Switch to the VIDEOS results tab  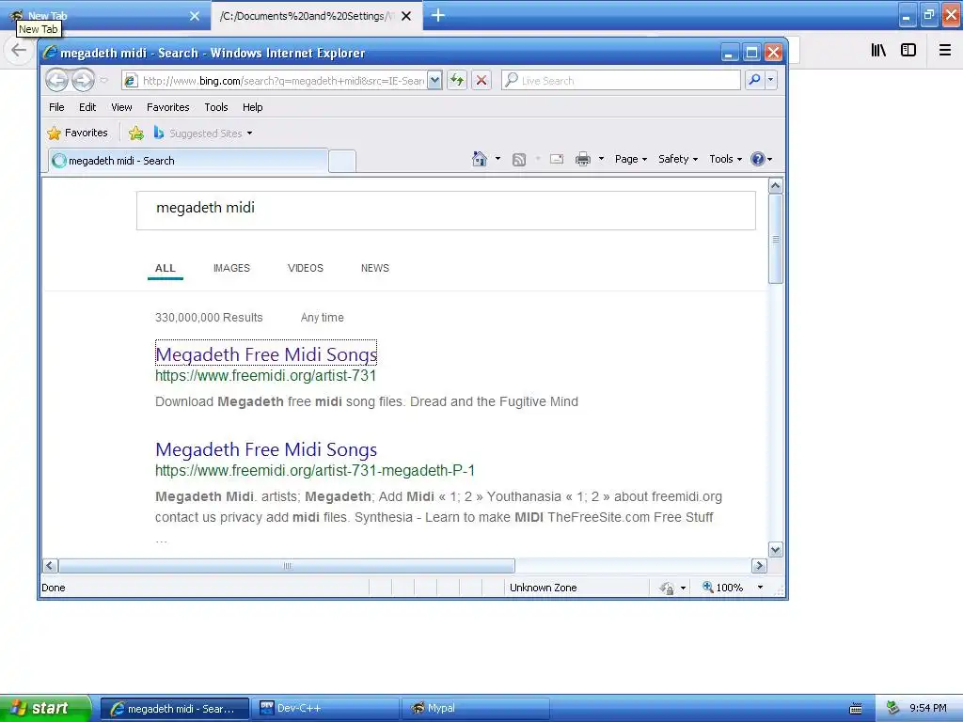coord(306,268)
